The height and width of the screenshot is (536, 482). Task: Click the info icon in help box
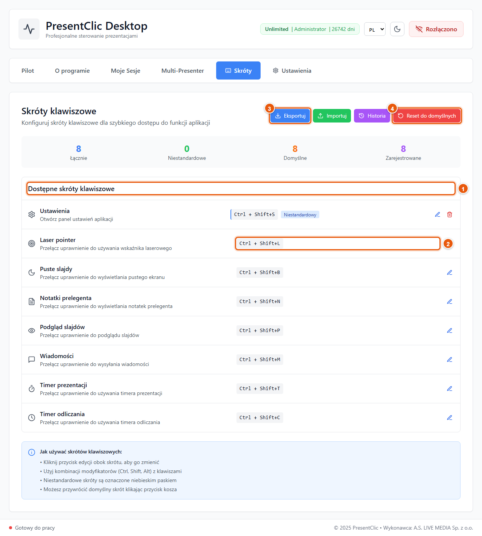point(32,452)
